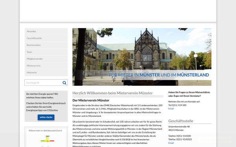Image resolution: width=236 pixels, height=147 pixels.
Task: Click the Der Mieterverein Münster subheading
Action: [x=91, y=100]
